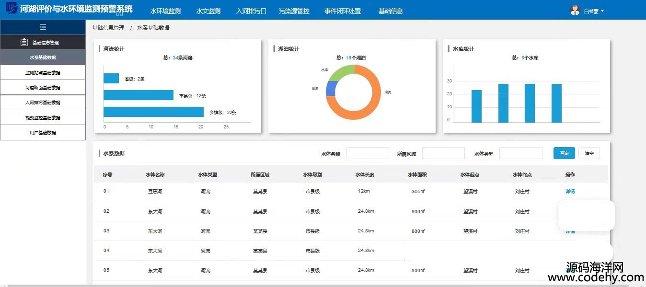Image resolution: width=646 pixels, height=287 pixels.
Task: Click the last bar in 水库统计 chart
Action: click(556, 103)
